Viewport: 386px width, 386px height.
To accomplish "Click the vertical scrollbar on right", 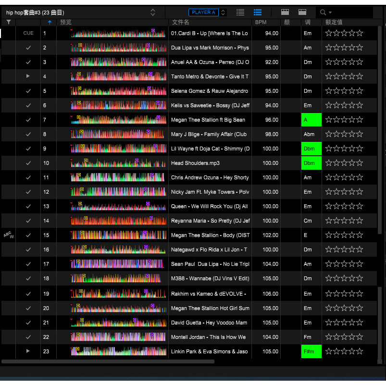I will click(380, 130).
